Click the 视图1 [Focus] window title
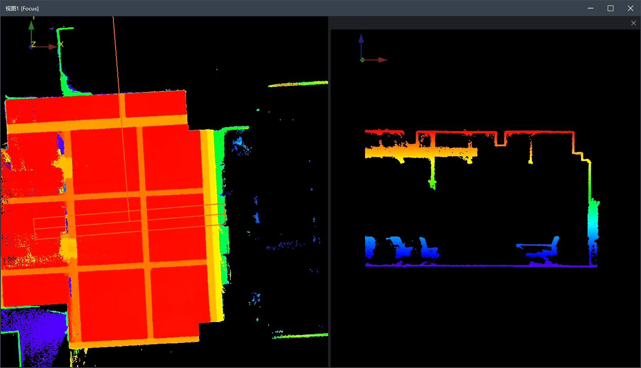Screen dimensions: 641x368 click(22, 8)
